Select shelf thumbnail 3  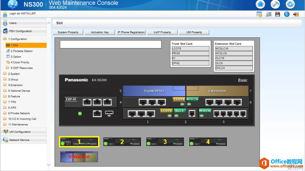click(x=165, y=141)
